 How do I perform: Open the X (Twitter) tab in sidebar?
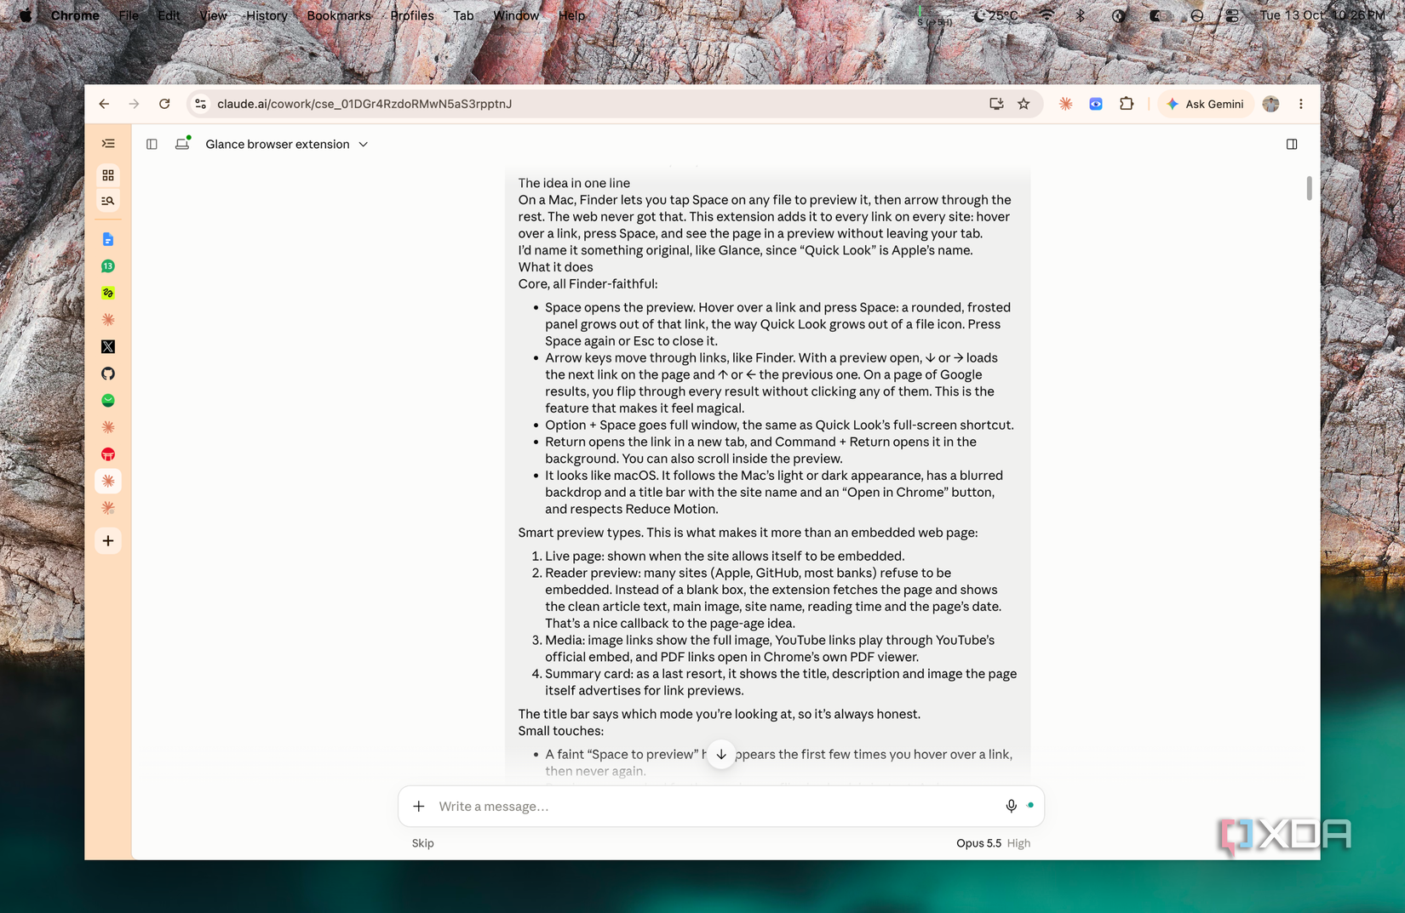(x=108, y=346)
